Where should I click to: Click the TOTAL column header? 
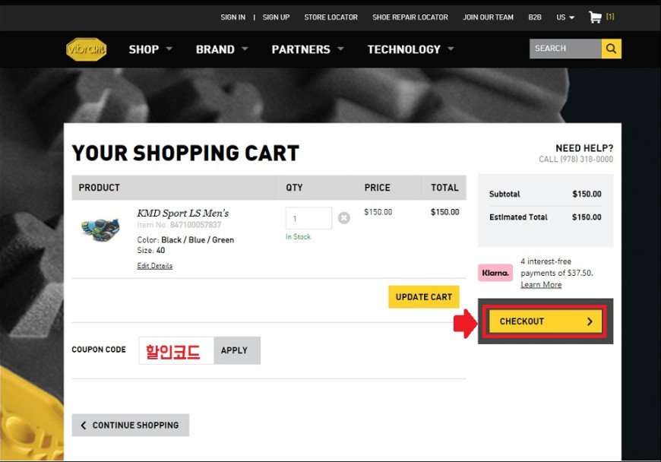444,188
